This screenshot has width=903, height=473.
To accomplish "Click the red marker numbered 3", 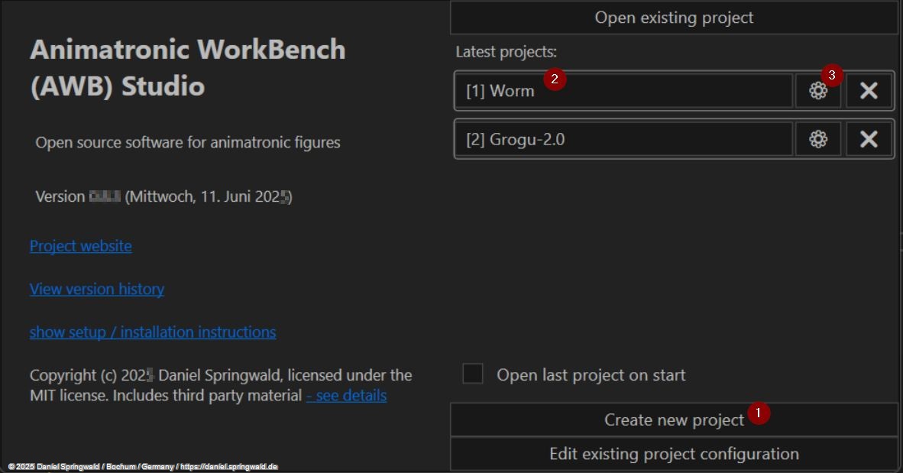I will point(832,76).
